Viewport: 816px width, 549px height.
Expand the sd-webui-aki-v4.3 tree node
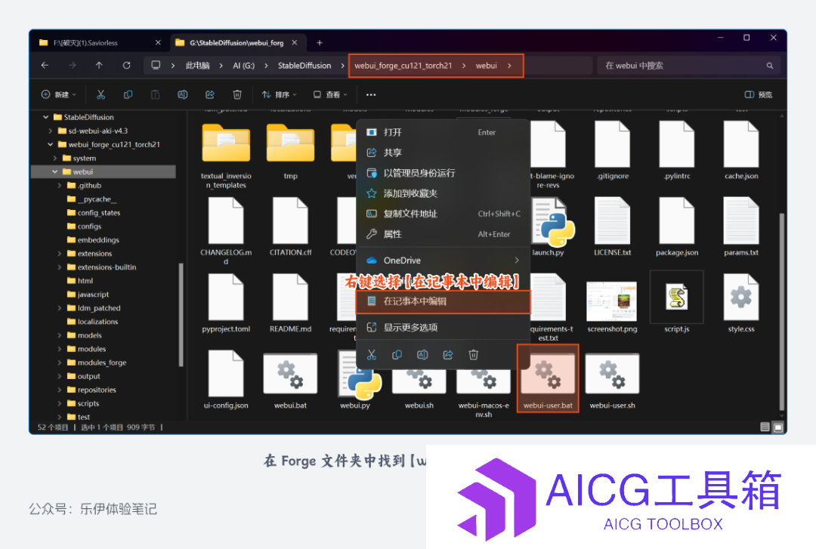pyautogui.click(x=50, y=131)
